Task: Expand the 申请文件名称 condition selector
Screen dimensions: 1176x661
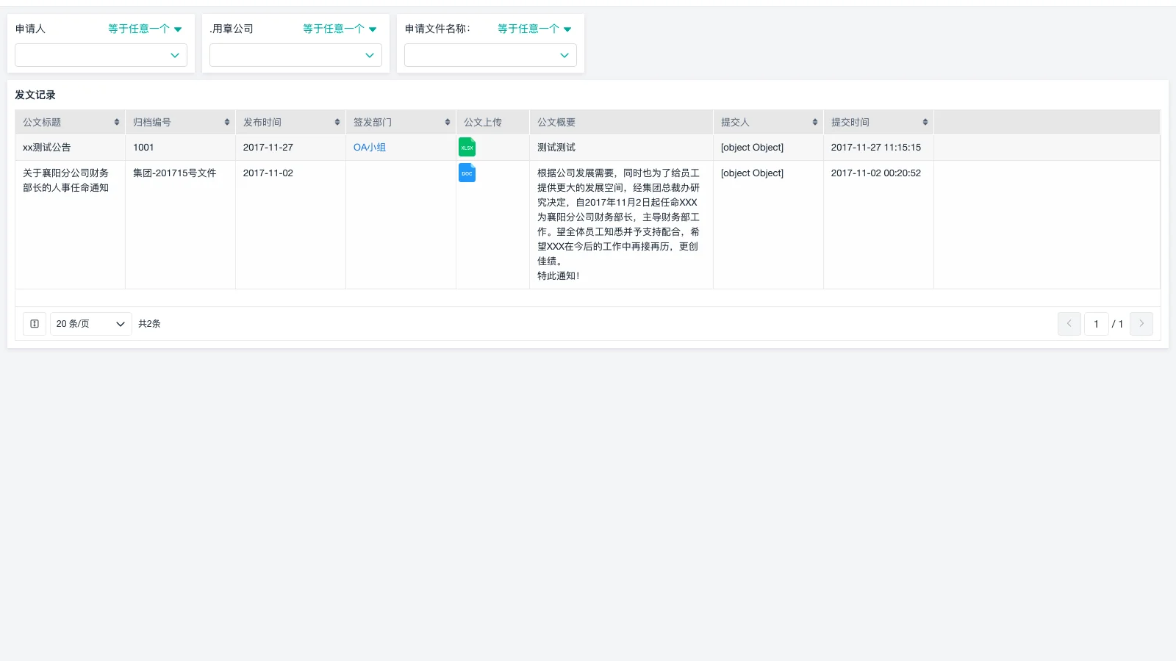Action: [534, 29]
